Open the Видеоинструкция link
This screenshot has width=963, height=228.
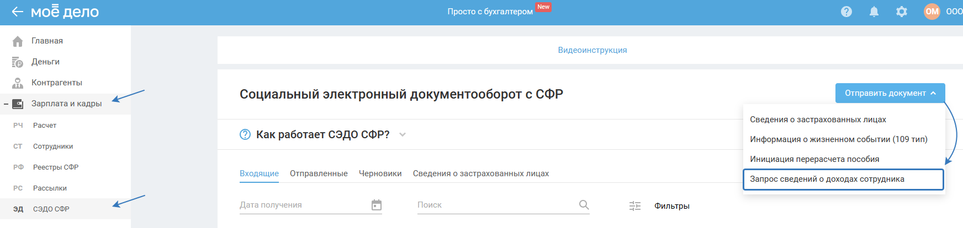coord(592,50)
